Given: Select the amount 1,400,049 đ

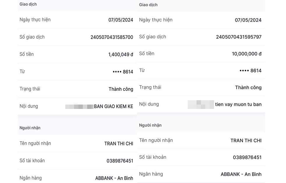Looking at the screenshot, I should coord(121,54).
